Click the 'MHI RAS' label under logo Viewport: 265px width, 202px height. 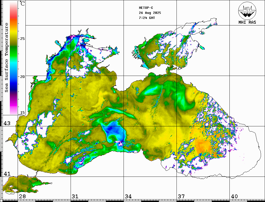tap(247, 22)
